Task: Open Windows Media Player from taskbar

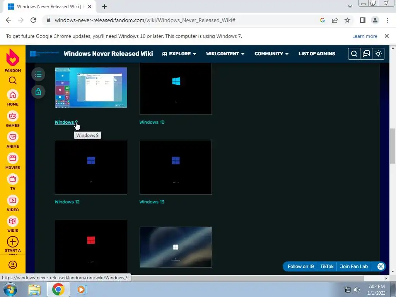Action: click(81, 289)
